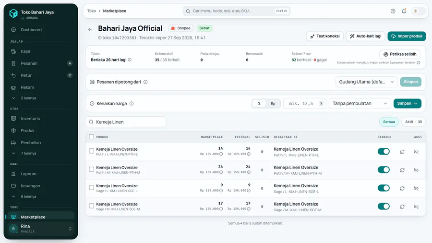This screenshot has width=432, height=243.
Task: Resync the Putih / L row
Action: [x=402, y=152]
